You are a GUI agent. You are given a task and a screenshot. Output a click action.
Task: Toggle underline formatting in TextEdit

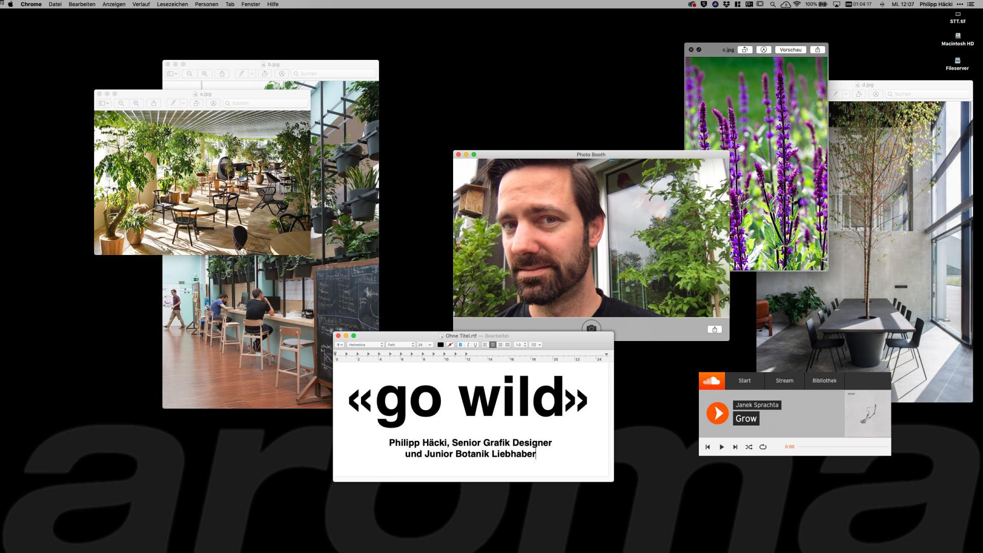[x=475, y=345]
